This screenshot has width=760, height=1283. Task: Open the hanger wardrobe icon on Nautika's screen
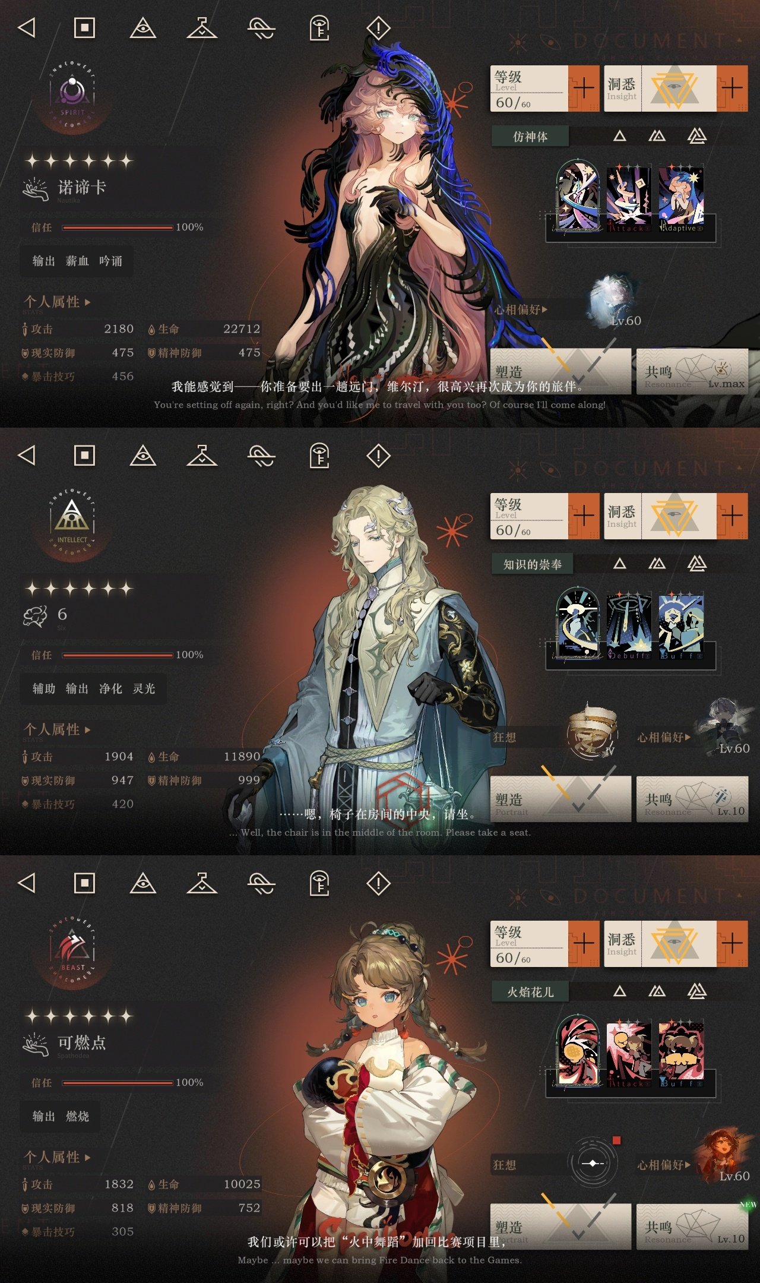[202, 28]
